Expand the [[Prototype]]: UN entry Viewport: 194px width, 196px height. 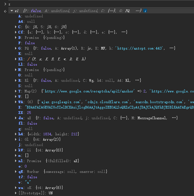coord(16,193)
